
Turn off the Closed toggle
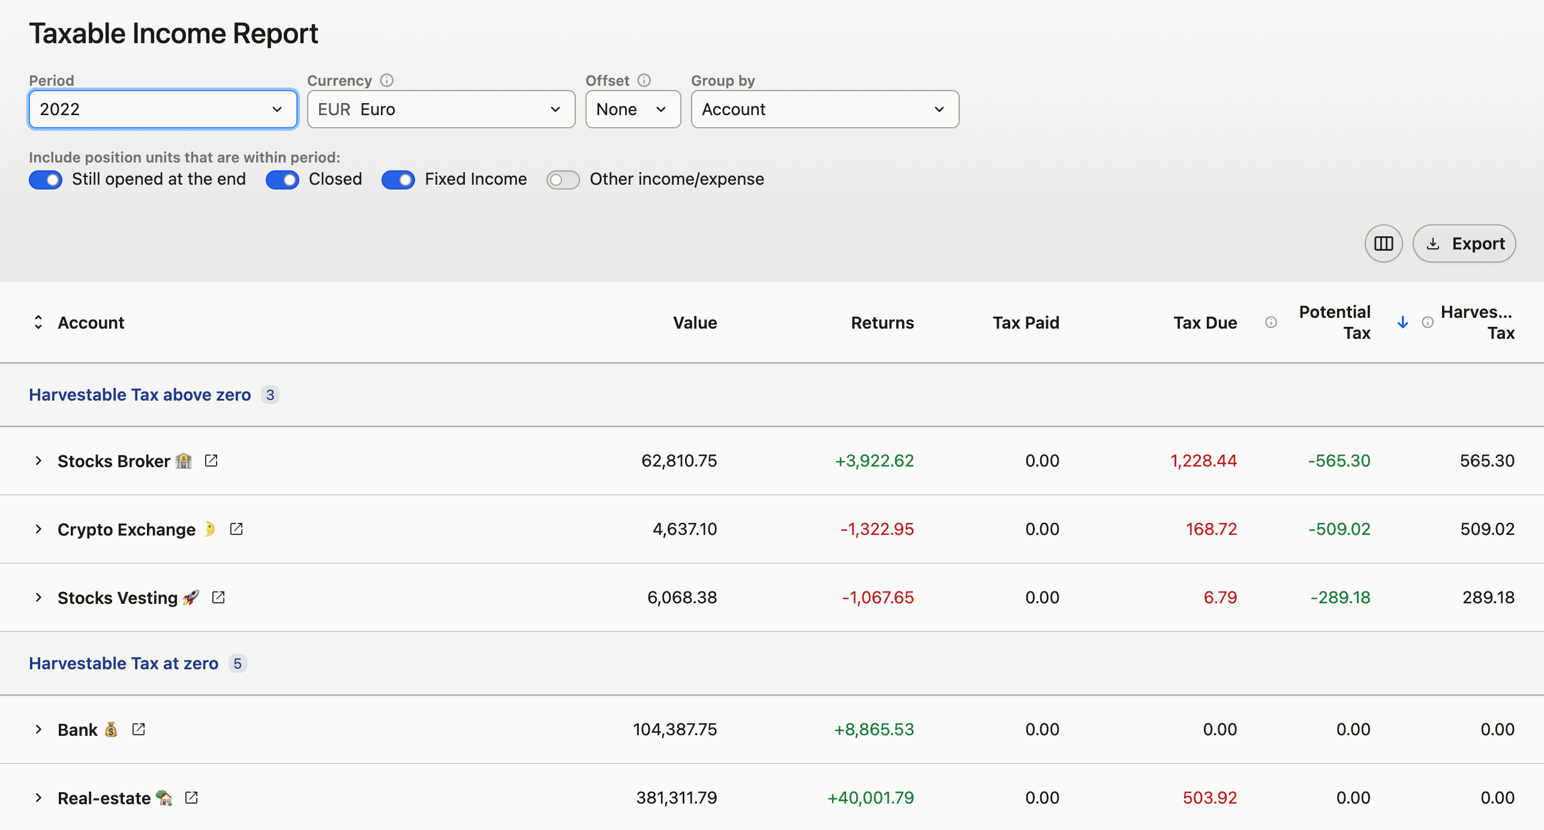(x=283, y=179)
